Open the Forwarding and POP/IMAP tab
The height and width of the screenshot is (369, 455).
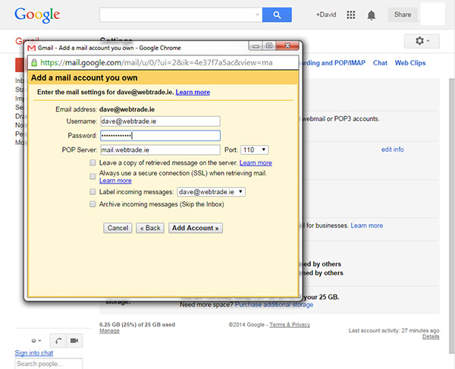pyautogui.click(x=333, y=63)
